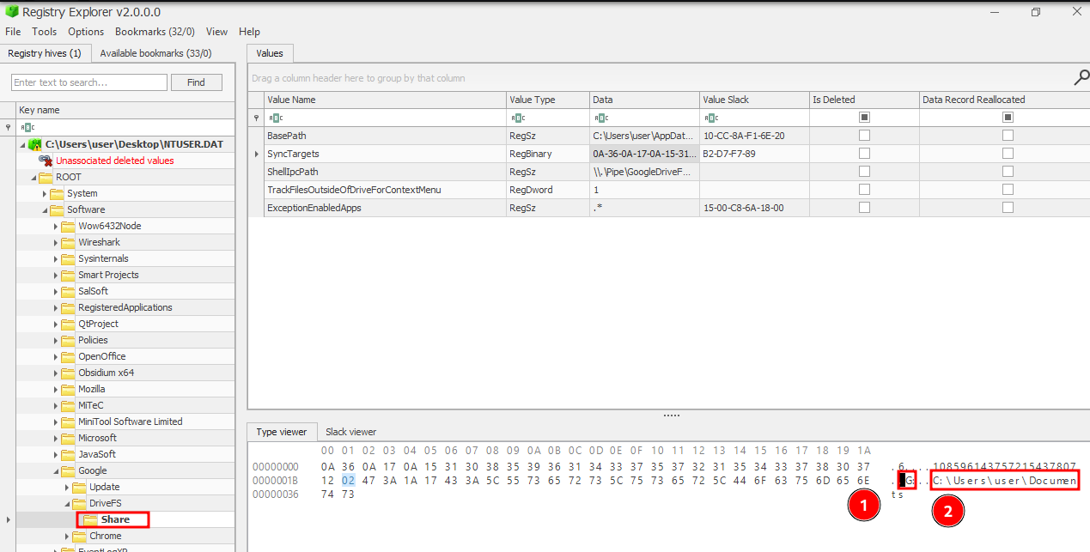The height and width of the screenshot is (552, 1090).
Task: Click the QtProject folder icon
Action: tap(69, 324)
